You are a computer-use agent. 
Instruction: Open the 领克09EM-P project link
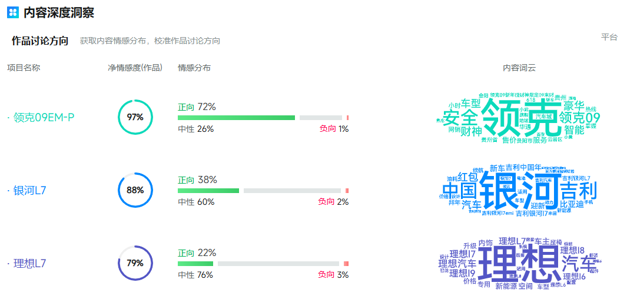pyautogui.click(x=44, y=117)
